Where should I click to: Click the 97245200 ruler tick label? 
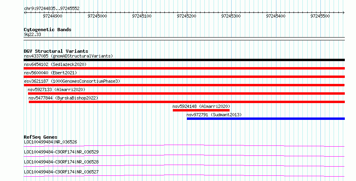186,16
